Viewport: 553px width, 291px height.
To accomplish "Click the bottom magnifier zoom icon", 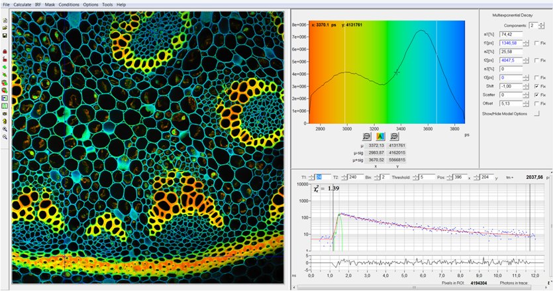I will [x=5, y=137].
